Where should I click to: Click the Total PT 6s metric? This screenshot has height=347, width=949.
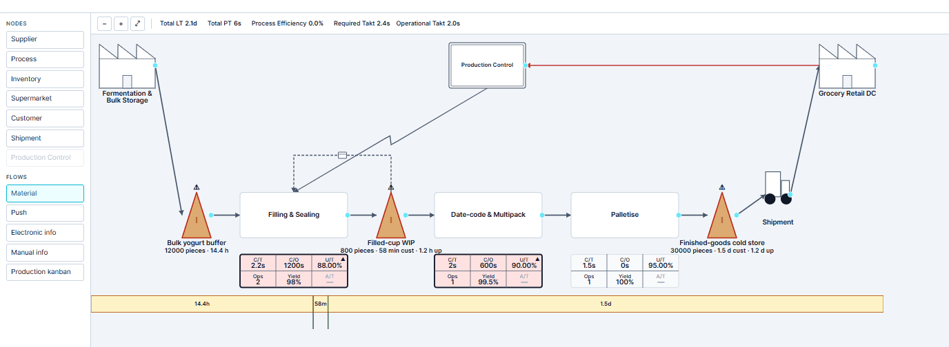click(x=224, y=23)
